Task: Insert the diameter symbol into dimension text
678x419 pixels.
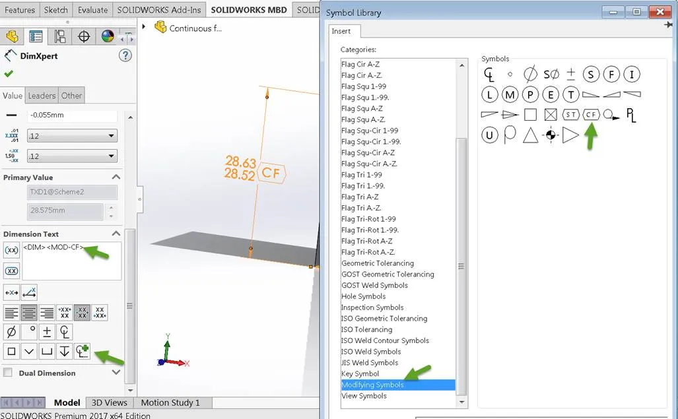Action: [x=11, y=331]
